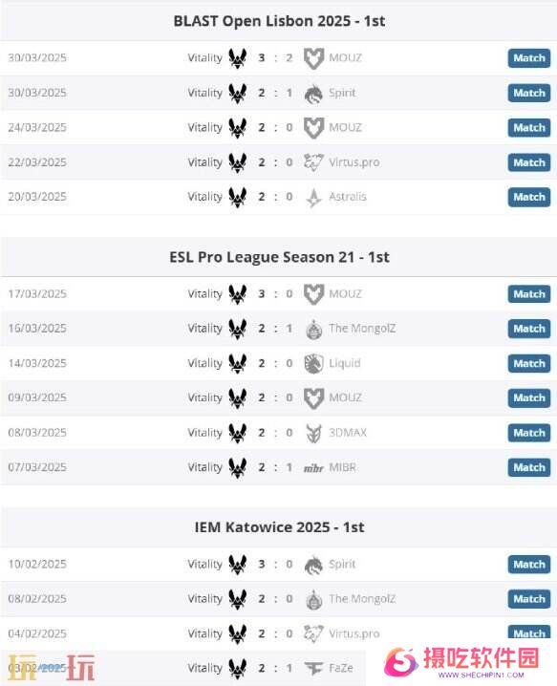Open Match button for Vitality vs Astralis

(x=529, y=198)
